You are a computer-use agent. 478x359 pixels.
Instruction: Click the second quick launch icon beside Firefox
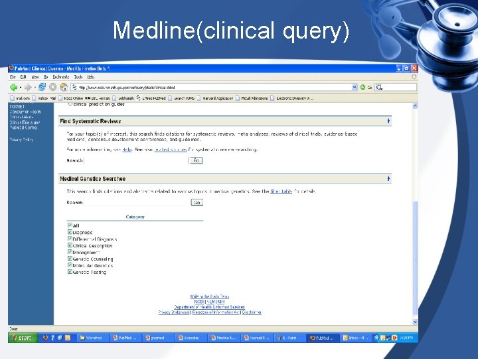coord(52,338)
